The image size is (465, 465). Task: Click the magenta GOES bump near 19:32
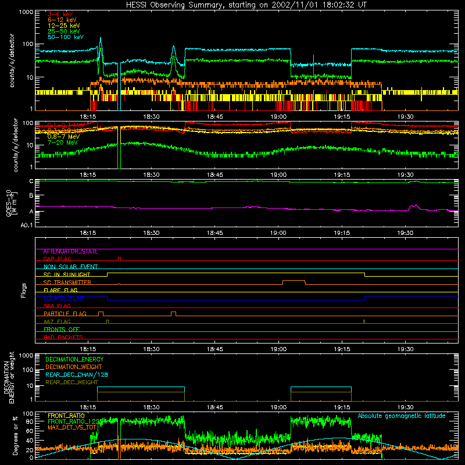[414, 208]
